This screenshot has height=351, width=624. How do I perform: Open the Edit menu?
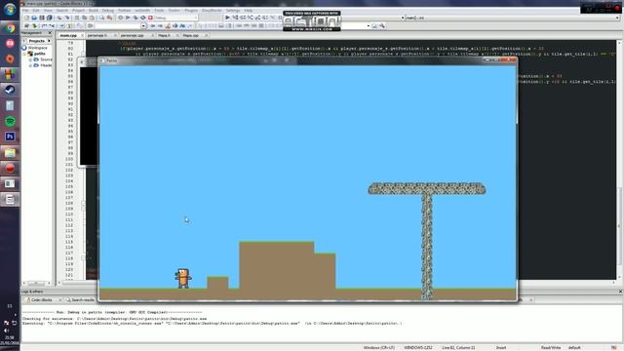(36, 11)
